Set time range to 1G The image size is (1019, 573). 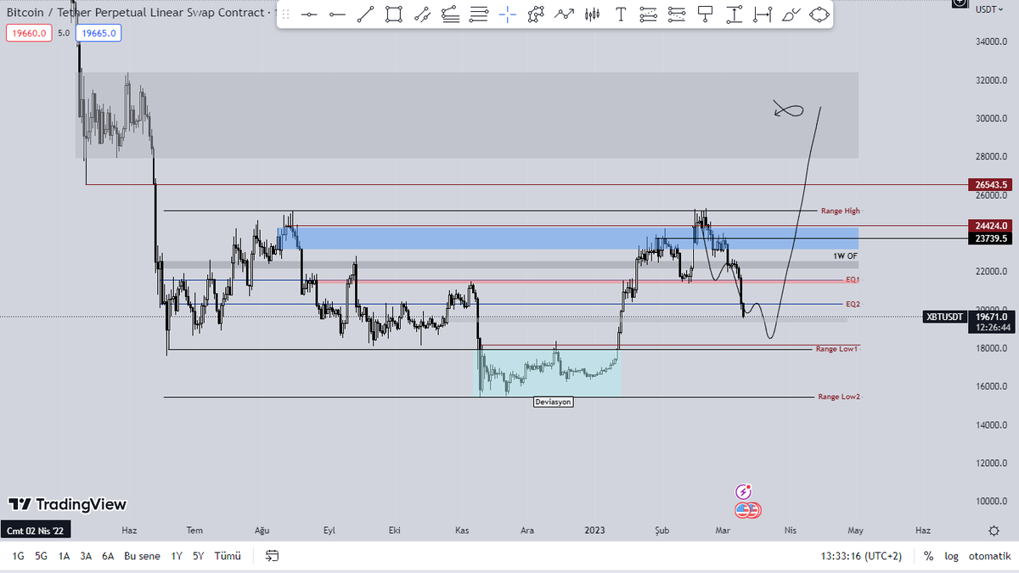tap(18, 556)
